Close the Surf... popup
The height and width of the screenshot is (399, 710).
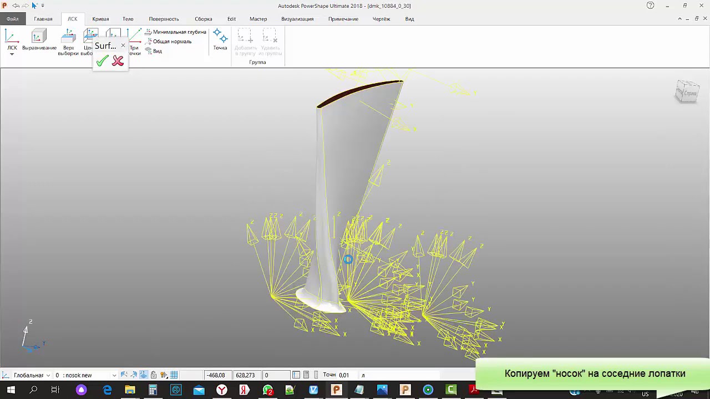123,45
